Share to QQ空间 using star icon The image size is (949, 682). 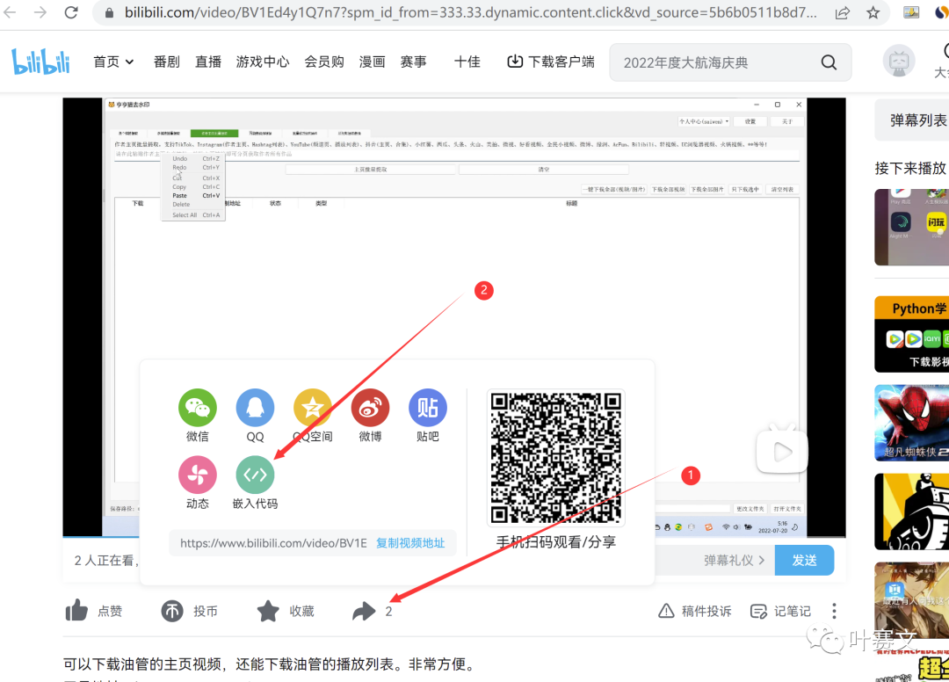click(312, 408)
